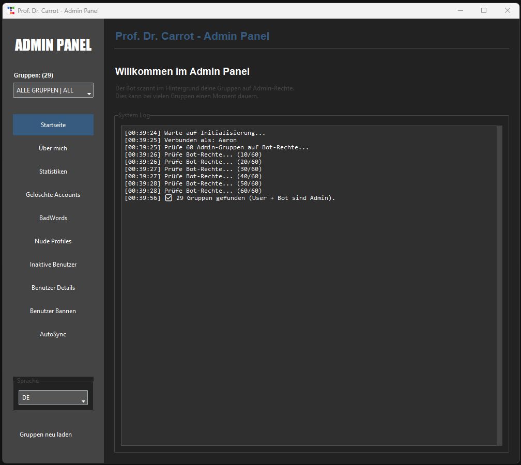Open the ALLE GRUPPEN group dropdown

click(x=53, y=90)
